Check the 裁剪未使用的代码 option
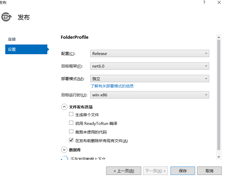The image size is (227, 177). pos(71,132)
